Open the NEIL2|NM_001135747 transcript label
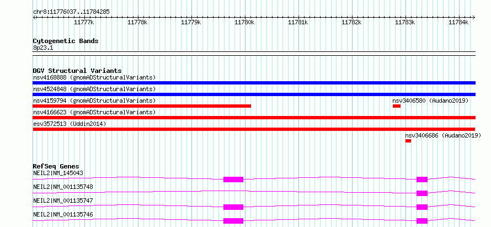Screen dimensions: 491x227 tap(63, 200)
